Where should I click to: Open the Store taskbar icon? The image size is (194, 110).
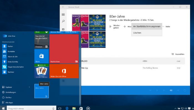click(81, 108)
